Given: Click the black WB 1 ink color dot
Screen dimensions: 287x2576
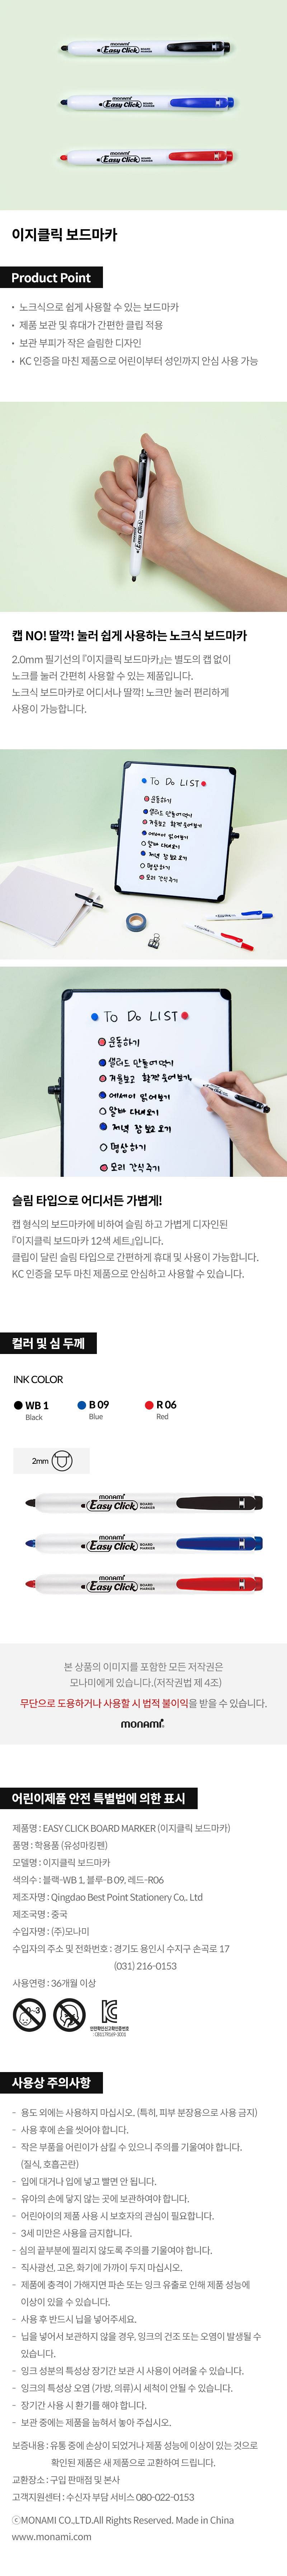Looking at the screenshot, I should point(18,1405).
